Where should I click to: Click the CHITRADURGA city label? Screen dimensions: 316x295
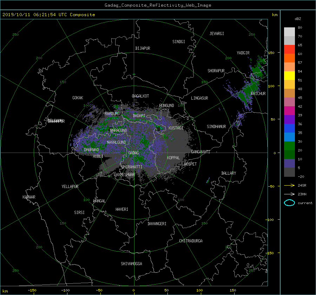(191, 241)
